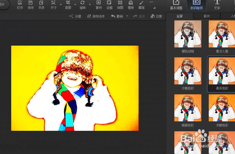The image size is (235, 154).
Task: Select the 全部 filter category tab
Action: click(179, 16)
